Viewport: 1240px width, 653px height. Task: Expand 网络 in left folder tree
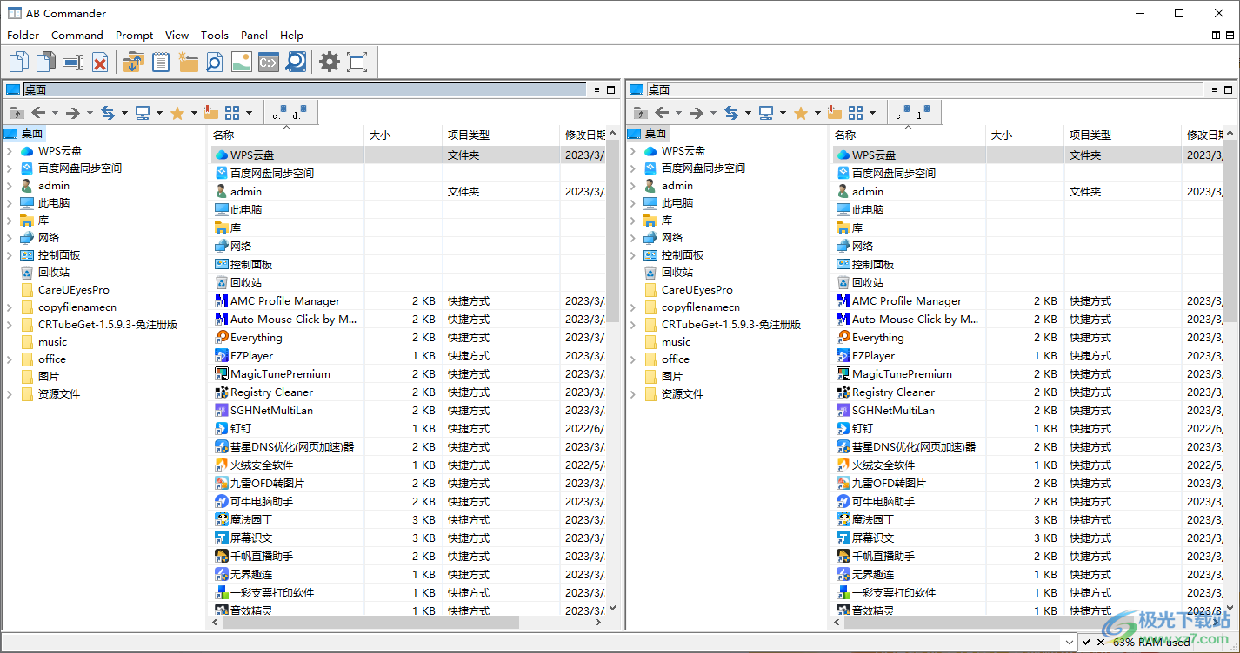coord(10,238)
